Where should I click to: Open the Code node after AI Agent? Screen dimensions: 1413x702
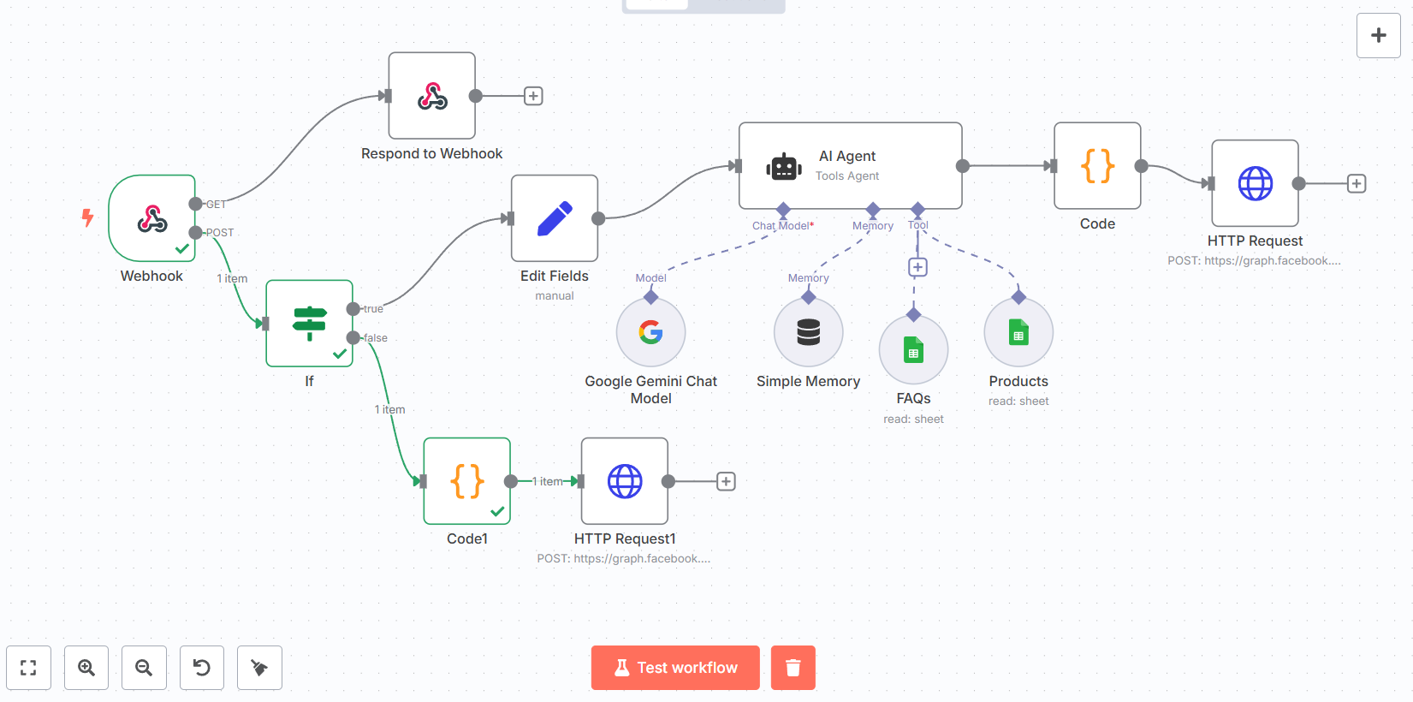tap(1097, 166)
